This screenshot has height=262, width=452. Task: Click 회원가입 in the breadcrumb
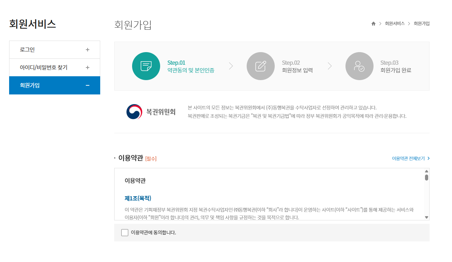422,24
